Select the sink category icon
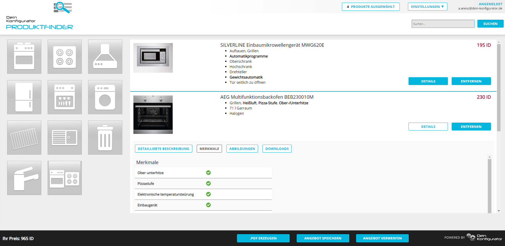The height and width of the screenshot is (246, 505). [x=65, y=138]
